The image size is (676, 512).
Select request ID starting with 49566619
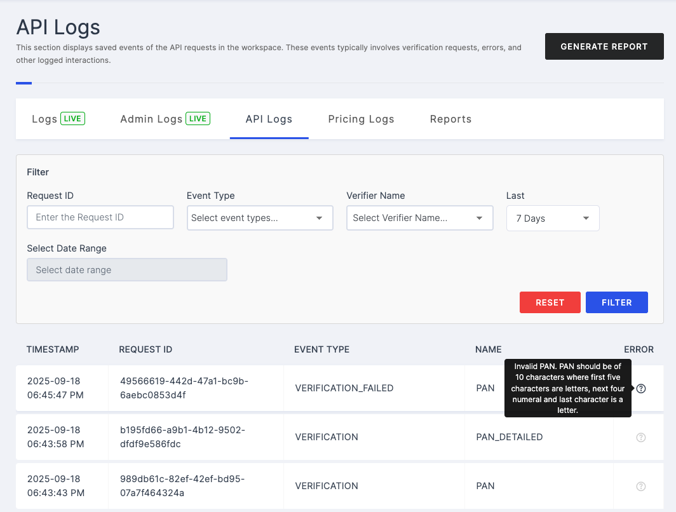tap(184, 388)
